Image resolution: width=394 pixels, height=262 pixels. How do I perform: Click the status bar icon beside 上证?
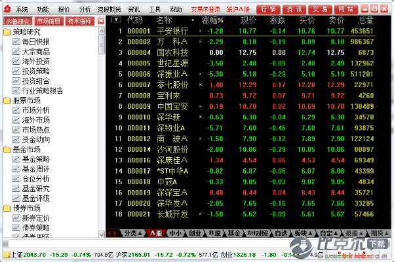[7, 255]
